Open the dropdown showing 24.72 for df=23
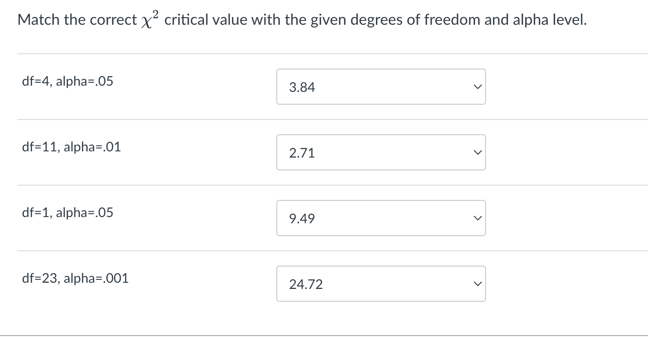Image resolution: width=648 pixels, height=337 pixels. [380, 283]
